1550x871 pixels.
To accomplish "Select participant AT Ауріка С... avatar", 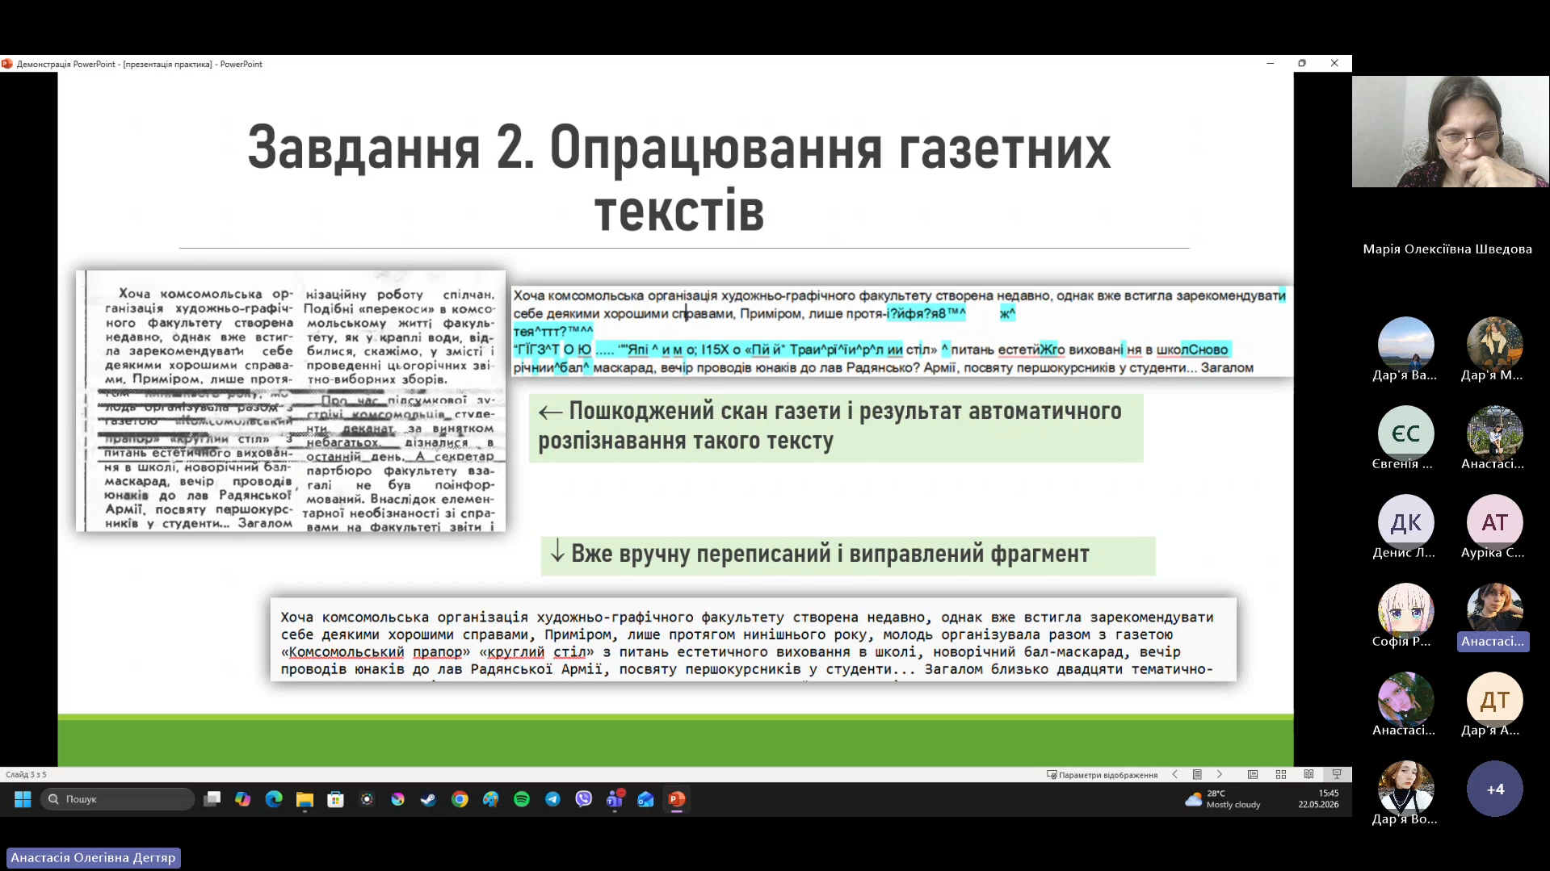I will click(1494, 522).
